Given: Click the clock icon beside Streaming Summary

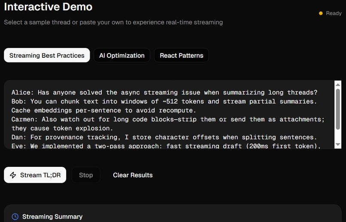Looking at the screenshot, I should (15, 216).
